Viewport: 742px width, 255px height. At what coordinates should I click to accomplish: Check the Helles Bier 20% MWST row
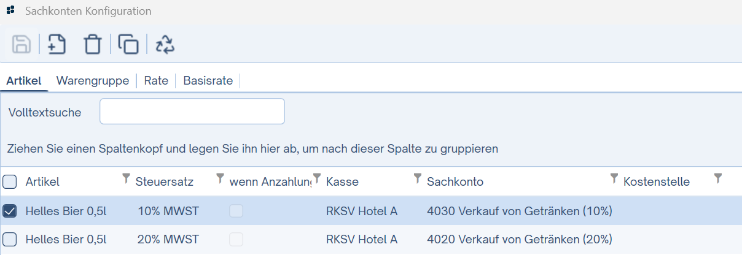pos(10,239)
